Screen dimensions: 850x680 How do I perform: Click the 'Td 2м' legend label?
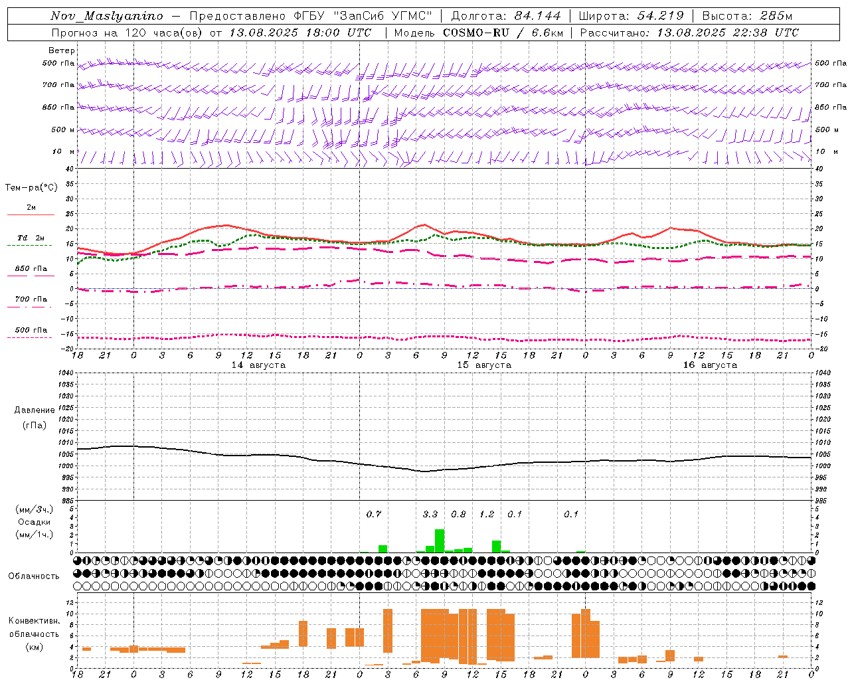(31, 238)
